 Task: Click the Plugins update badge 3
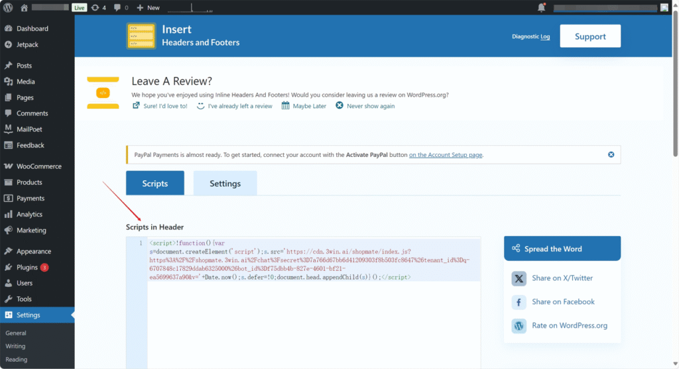coord(44,268)
